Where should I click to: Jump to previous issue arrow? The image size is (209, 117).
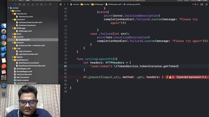[193, 4]
